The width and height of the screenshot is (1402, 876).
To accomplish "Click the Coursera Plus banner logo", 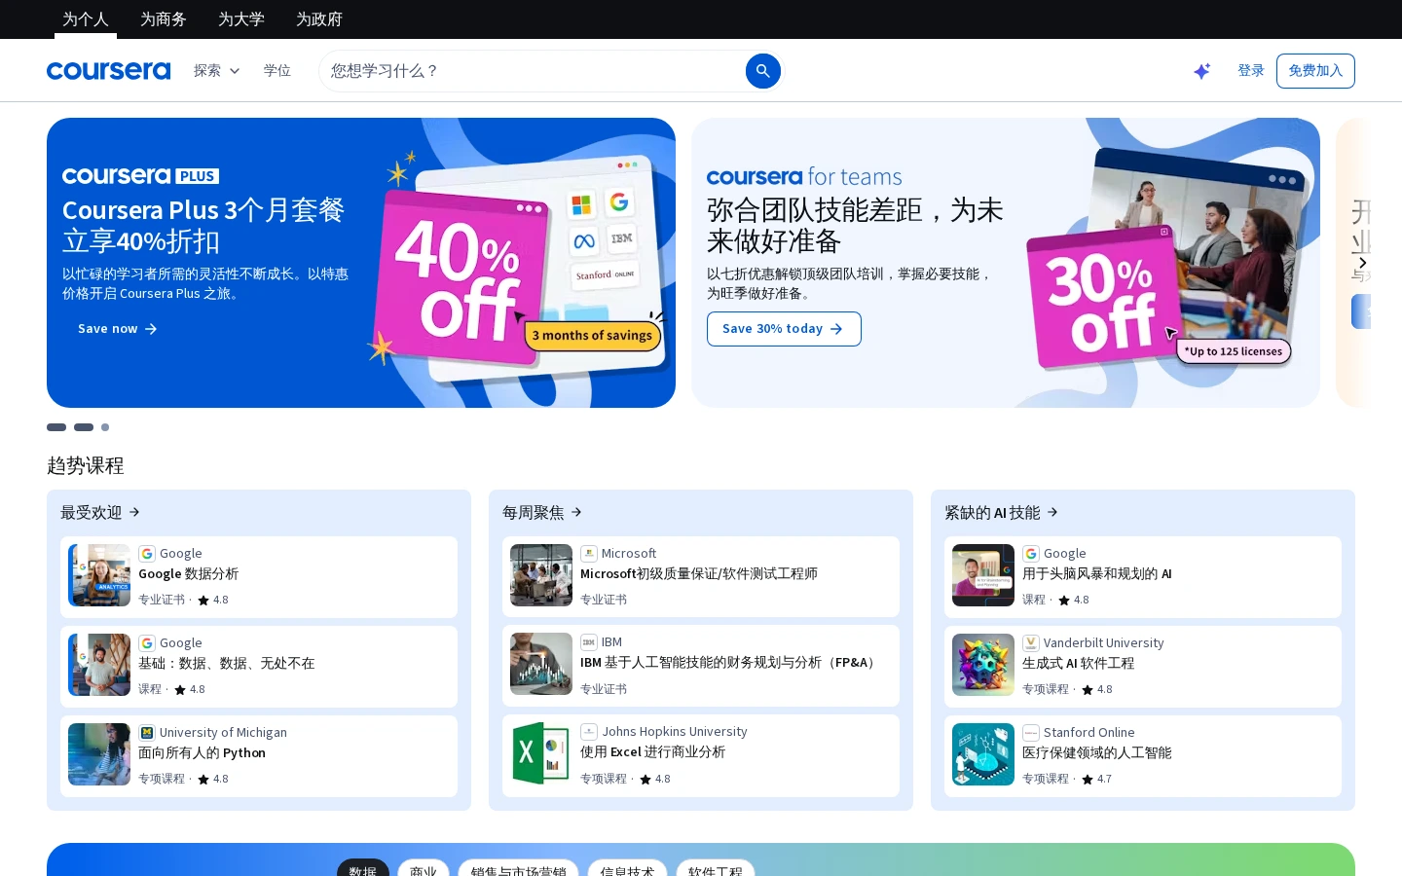I will [x=141, y=176].
